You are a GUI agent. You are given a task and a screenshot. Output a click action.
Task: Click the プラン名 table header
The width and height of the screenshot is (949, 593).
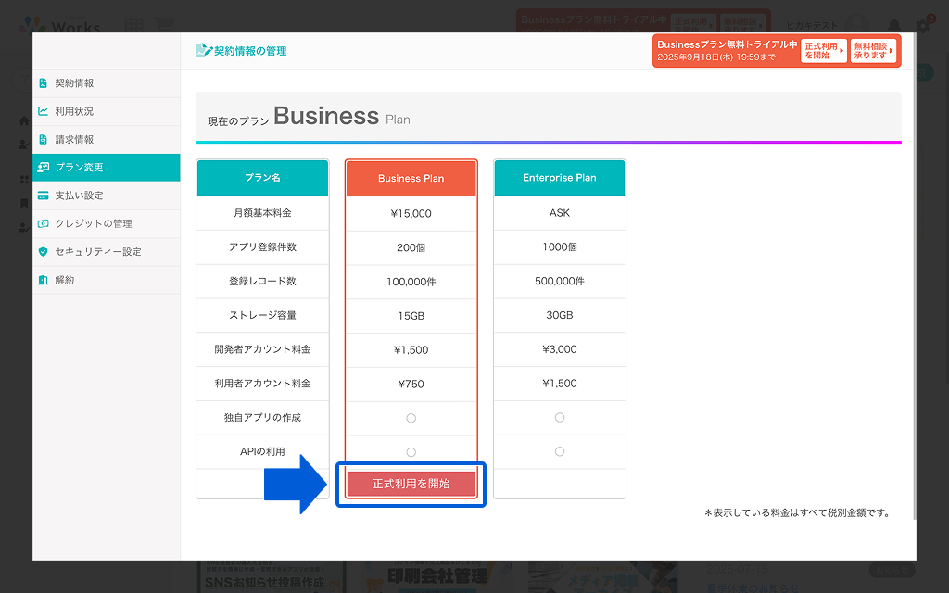[262, 178]
